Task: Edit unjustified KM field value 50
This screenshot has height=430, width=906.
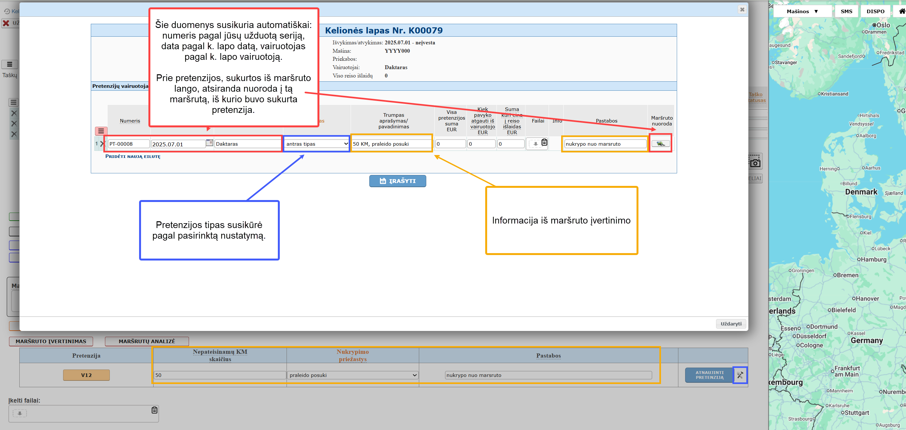Action: point(220,375)
